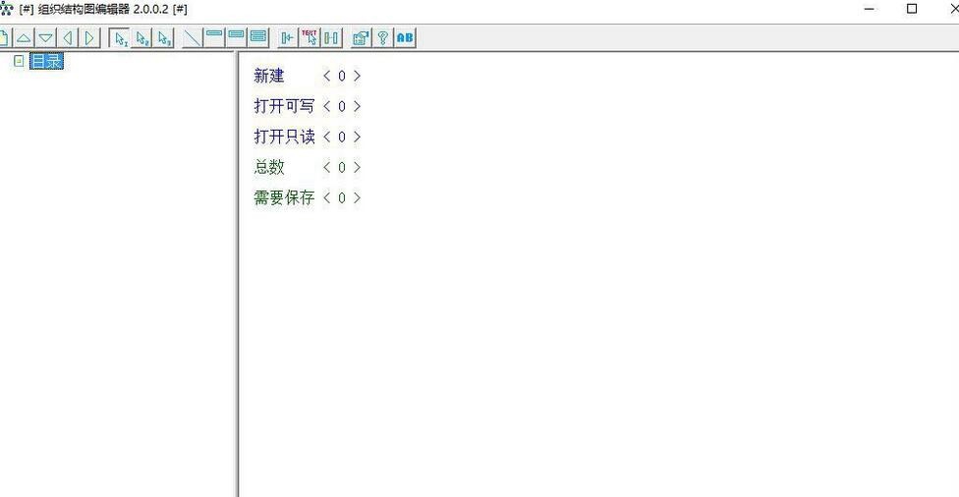The height and width of the screenshot is (497, 959).
Task: Choose the double-line box tool
Action: 237,38
